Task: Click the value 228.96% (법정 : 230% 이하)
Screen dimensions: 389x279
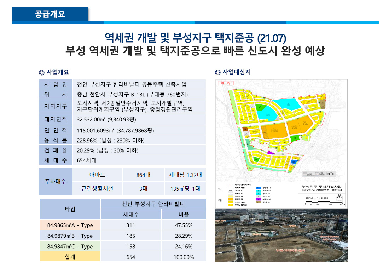Action: (x=111, y=141)
